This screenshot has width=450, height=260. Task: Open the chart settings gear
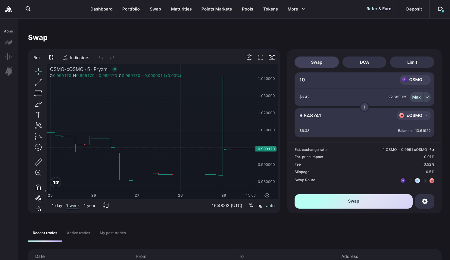(x=249, y=57)
